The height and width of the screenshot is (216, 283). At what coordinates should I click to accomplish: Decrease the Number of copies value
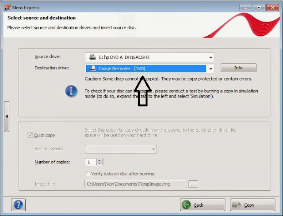[99, 164]
